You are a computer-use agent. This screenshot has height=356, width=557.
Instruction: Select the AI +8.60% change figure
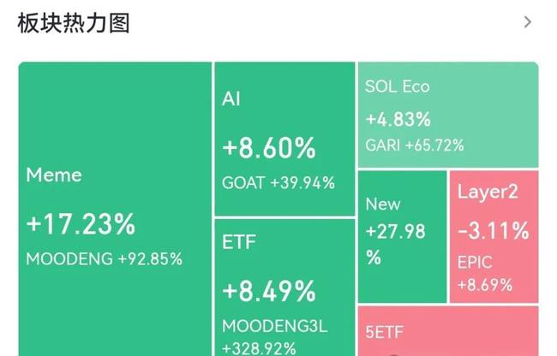click(269, 148)
